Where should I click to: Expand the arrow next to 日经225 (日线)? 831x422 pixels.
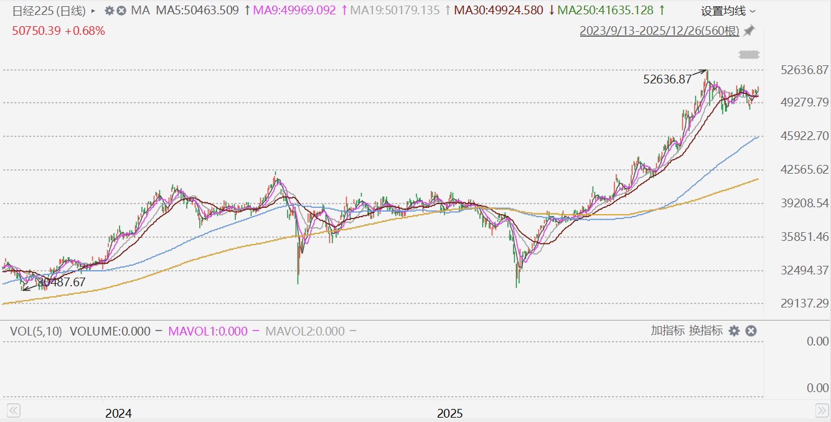(93, 11)
